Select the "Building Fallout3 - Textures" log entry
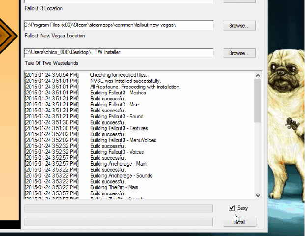 pyautogui.click(x=119, y=128)
